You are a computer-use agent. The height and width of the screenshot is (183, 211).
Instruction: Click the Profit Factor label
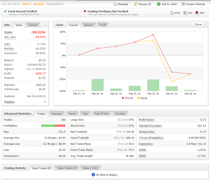coord(147,120)
